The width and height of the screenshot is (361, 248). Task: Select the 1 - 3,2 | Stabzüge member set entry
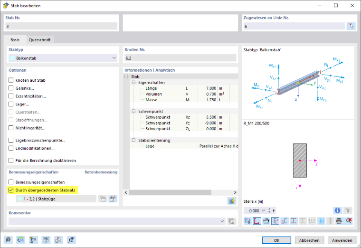pos(56,199)
